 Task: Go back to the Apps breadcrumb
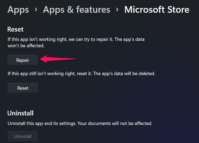(x=18, y=10)
